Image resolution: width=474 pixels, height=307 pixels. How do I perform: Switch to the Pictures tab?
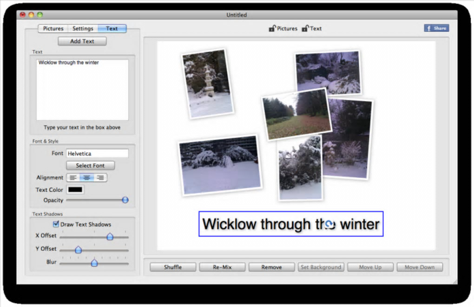tap(53, 28)
